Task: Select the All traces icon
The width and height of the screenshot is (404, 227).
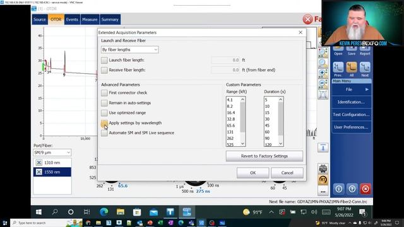Action: [x=352, y=67]
